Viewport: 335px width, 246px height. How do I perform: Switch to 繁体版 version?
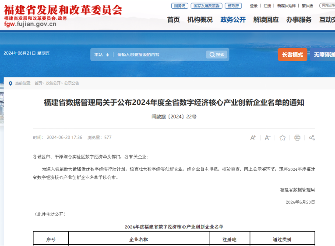(307, 6)
